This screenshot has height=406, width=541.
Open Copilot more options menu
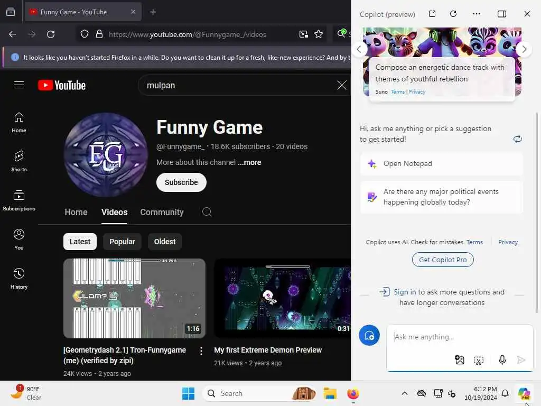coord(477,14)
